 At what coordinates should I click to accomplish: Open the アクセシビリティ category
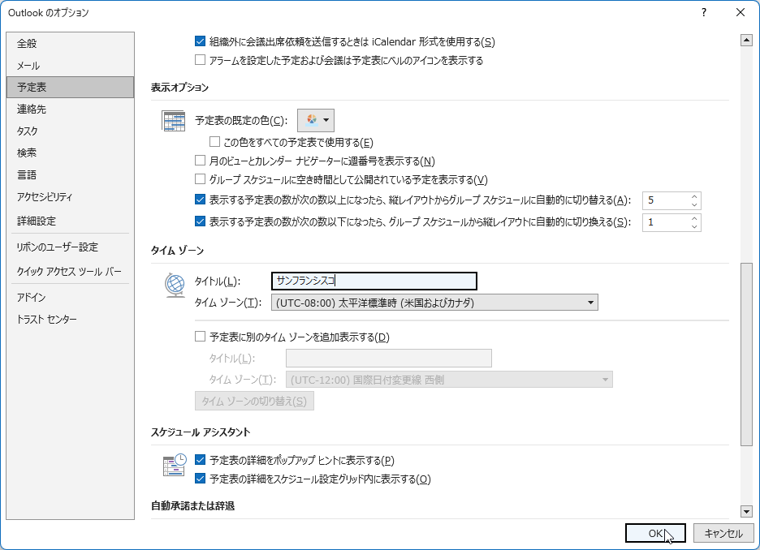71,196
